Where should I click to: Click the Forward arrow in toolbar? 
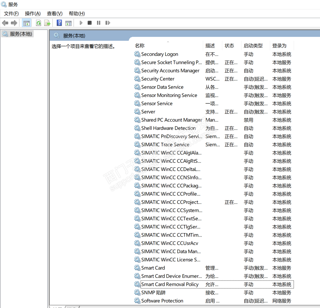pyautogui.click(x=14, y=23)
